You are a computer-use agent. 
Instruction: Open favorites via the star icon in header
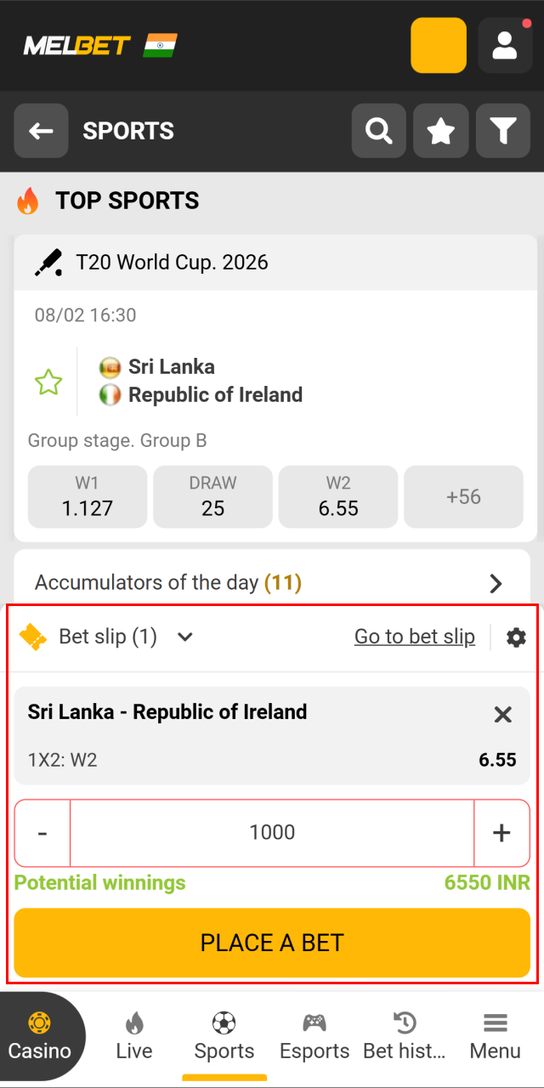(x=440, y=131)
